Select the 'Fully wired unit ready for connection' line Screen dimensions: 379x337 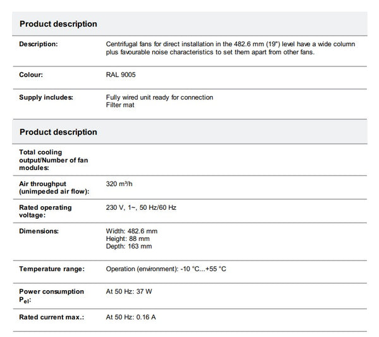pyautogui.click(x=159, y=97)
